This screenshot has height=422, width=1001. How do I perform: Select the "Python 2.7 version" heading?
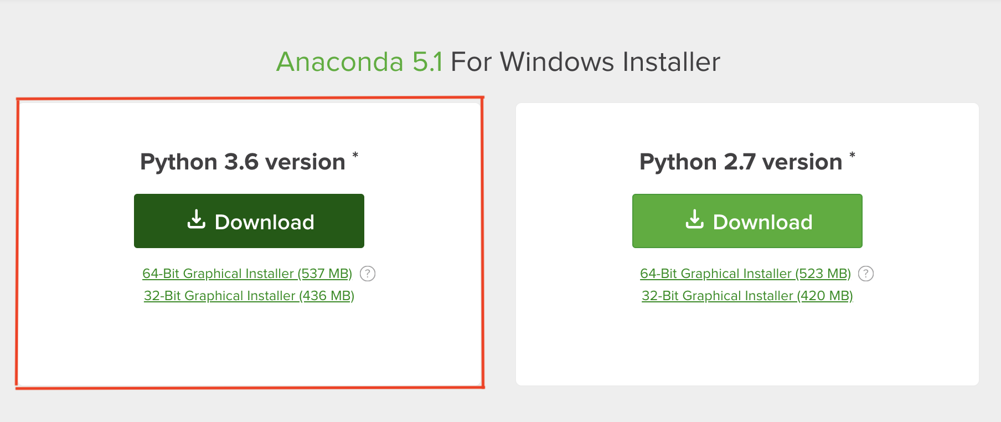[741, 162]
